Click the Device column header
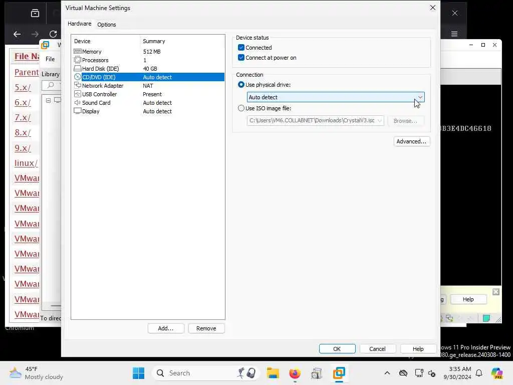 [82, 41]
